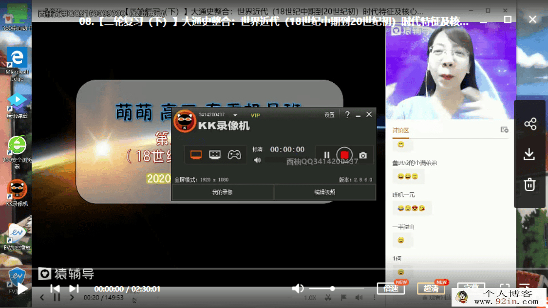
Task: Delete the video with the trash icon
Action: coord(529,184)
